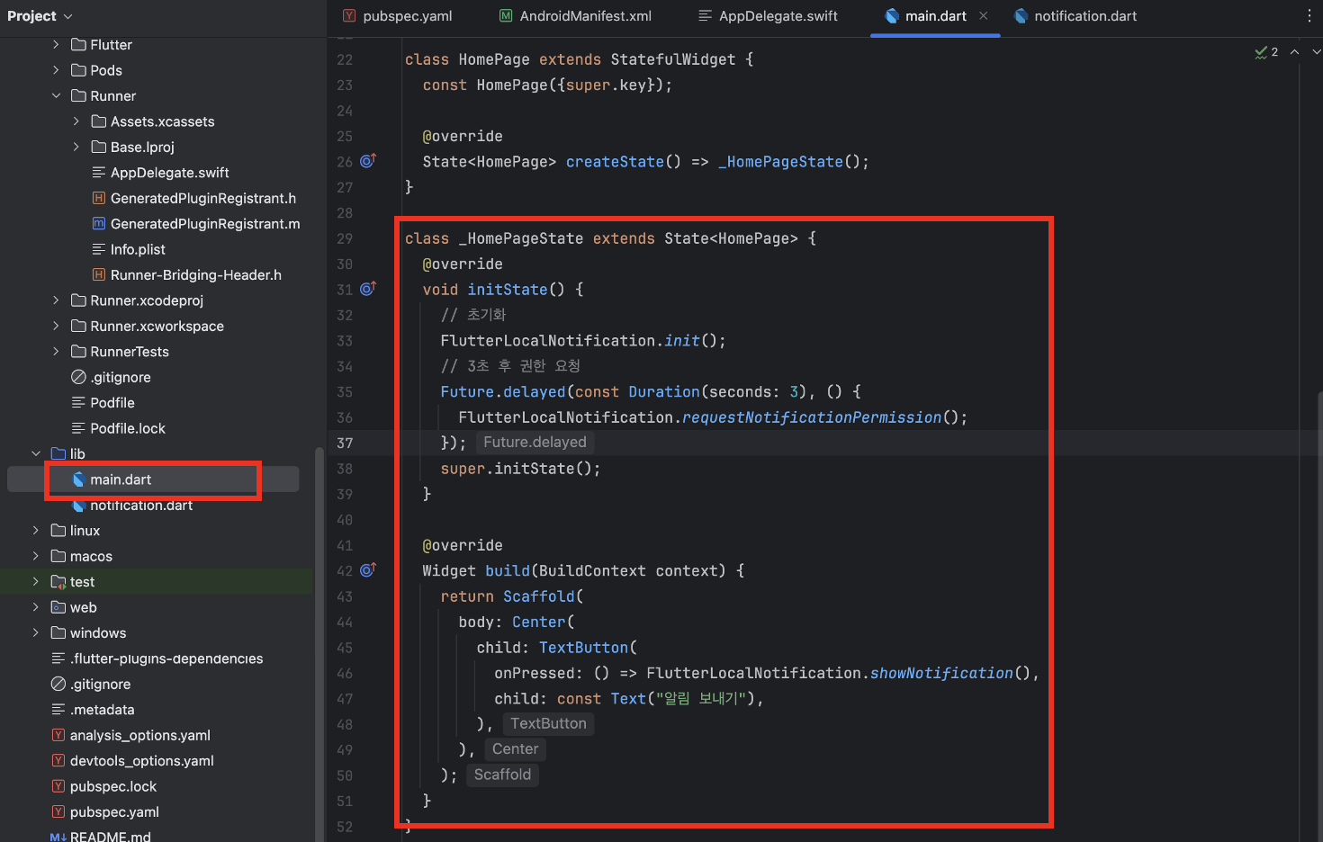
Task: Expand the Runner.xcworkspace folder
Action: (x=56, y=326)
